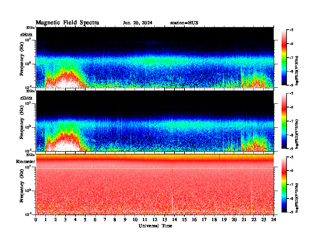Click hour 10 on the time axis
The image size is (326, 252).
(135, 219)
